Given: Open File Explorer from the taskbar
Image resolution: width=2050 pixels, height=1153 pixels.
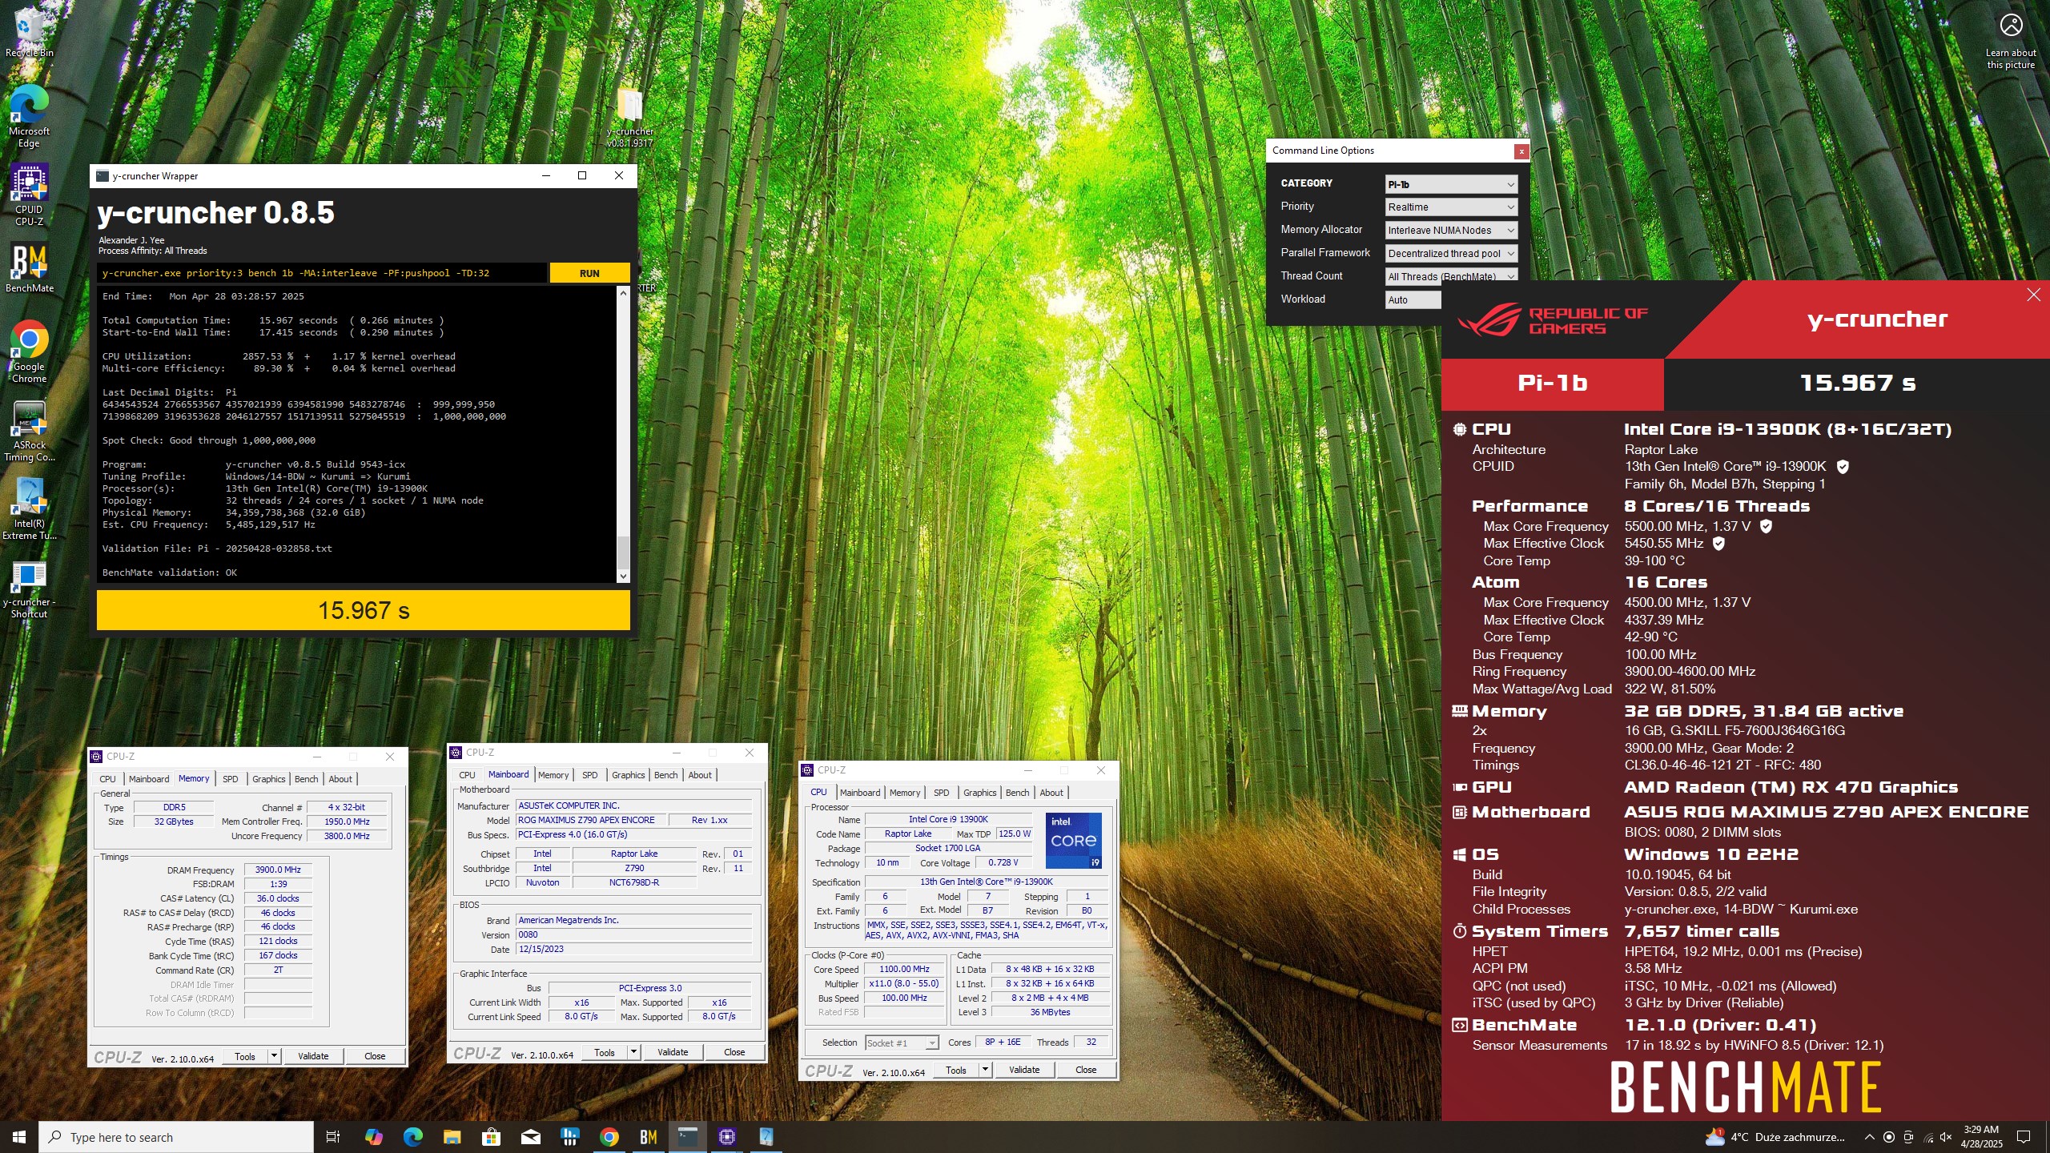Looking at the screenshot, I should (452, 1137).
